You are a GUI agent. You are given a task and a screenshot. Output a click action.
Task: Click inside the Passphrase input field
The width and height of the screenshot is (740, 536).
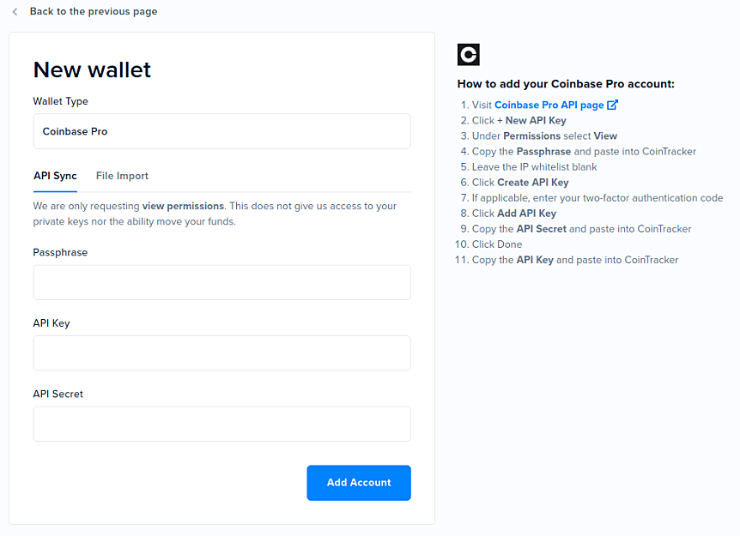(x=221, y=281)
